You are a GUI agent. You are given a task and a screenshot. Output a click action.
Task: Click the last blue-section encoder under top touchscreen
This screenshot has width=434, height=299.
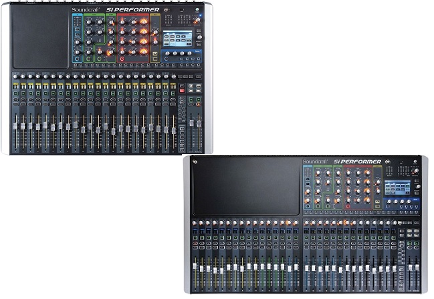(x=189, y=53)
